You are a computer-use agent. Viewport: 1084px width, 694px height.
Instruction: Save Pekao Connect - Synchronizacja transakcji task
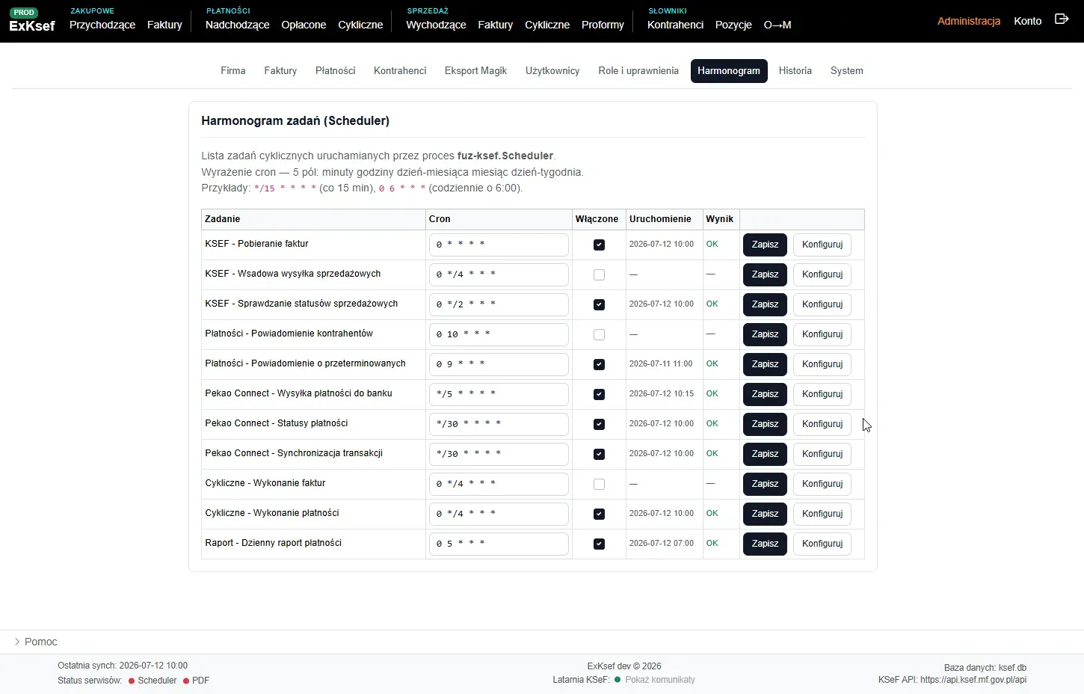pyautogui.click(x=765, y=454)
